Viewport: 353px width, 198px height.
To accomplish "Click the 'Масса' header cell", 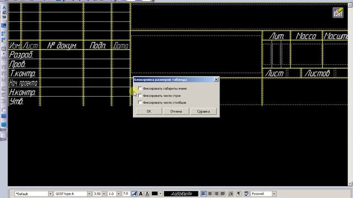I will (x=306, y=36).
